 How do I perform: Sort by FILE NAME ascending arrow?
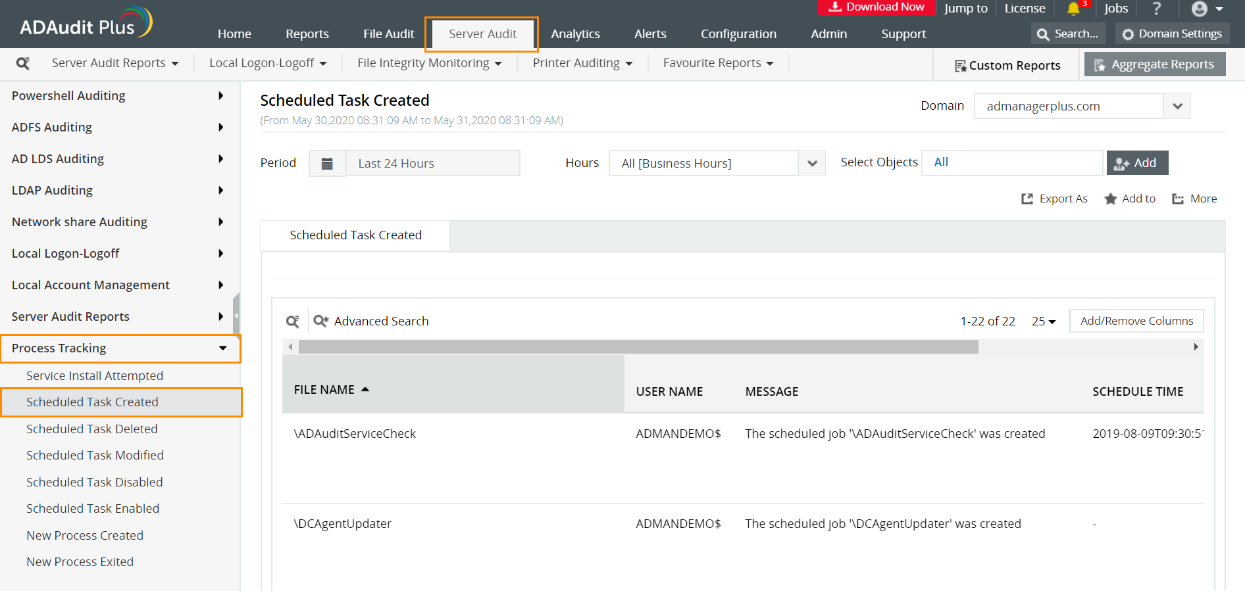pos(365,389)
